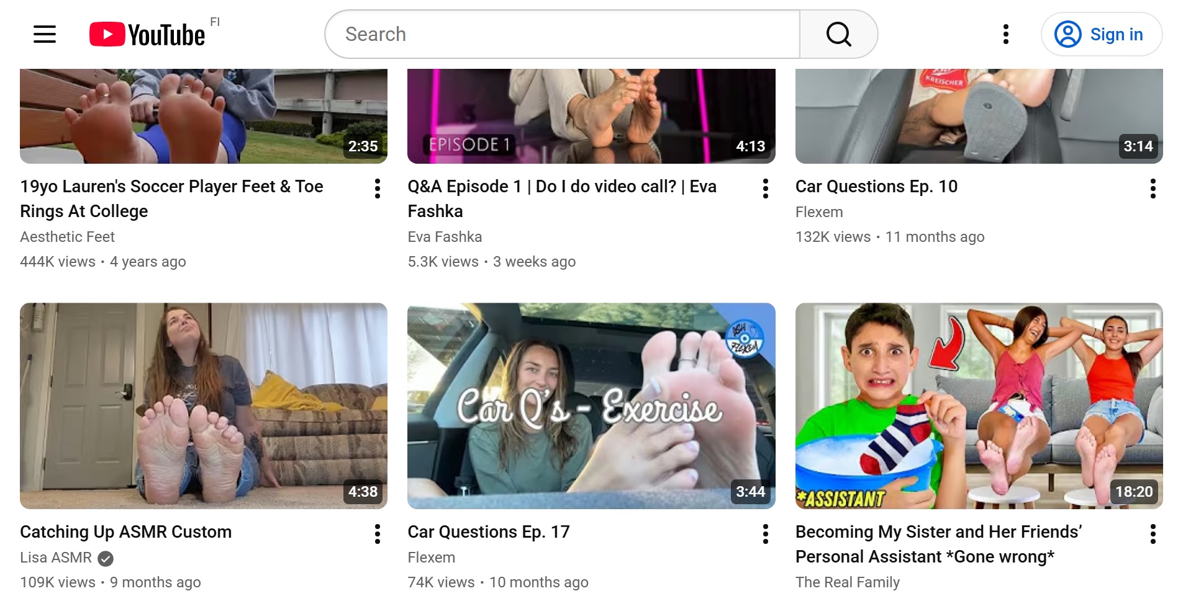
Task: Visit the Eva Fashka channel
Action: 445,237
